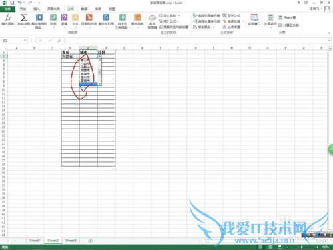Screen dimensions: 333x250
Task: Click Remove Arrows
Action: point(202,27)
